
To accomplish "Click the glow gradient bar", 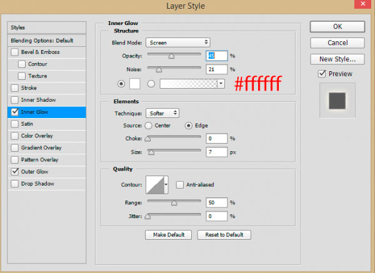I will 189,84.
